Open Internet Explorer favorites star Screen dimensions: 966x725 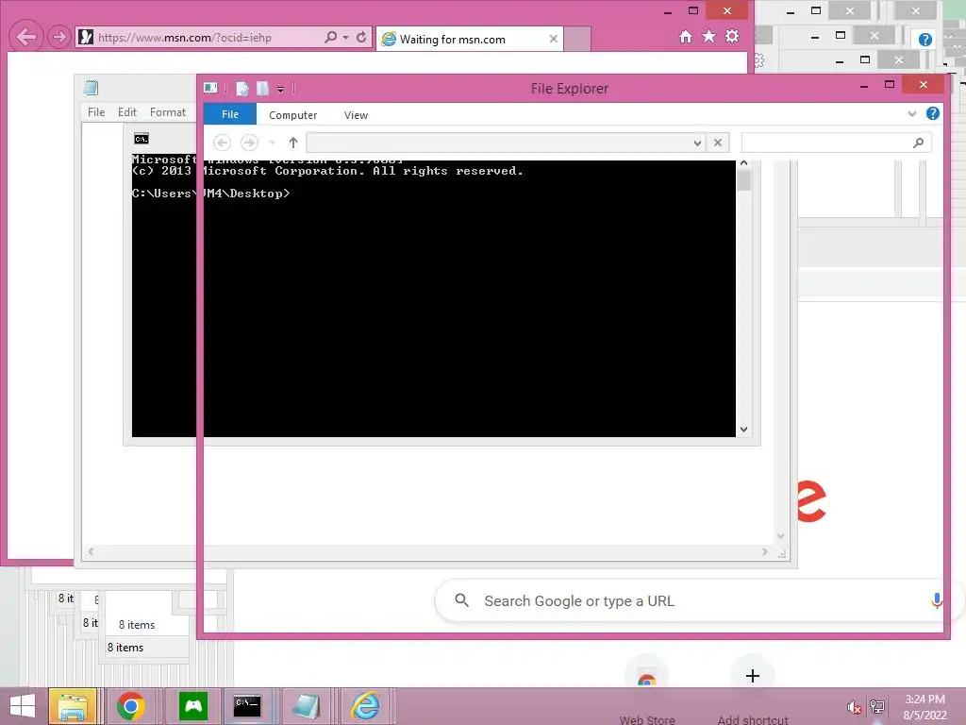pyautogui.click(x=709, y=37)
